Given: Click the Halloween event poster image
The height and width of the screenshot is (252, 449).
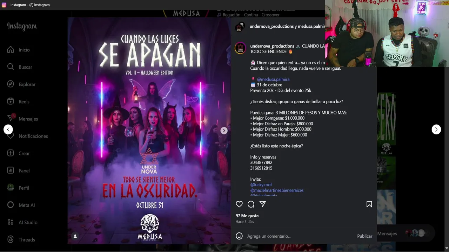Looking at the screenshot, I should coord(149,131).
